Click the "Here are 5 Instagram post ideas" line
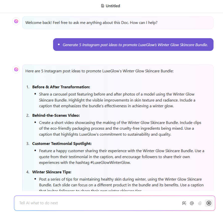223x213 pixels. [99, 71]
